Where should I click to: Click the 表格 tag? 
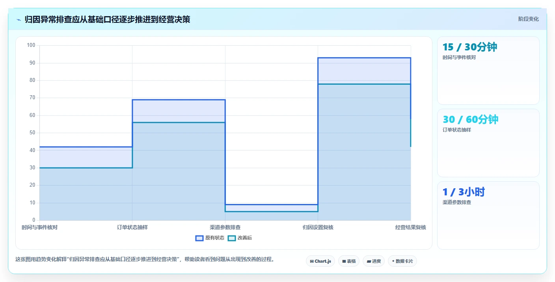pos(349,261)
